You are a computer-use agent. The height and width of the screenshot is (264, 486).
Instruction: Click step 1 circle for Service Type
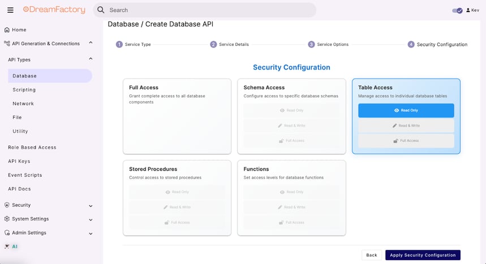click(119, 44)
